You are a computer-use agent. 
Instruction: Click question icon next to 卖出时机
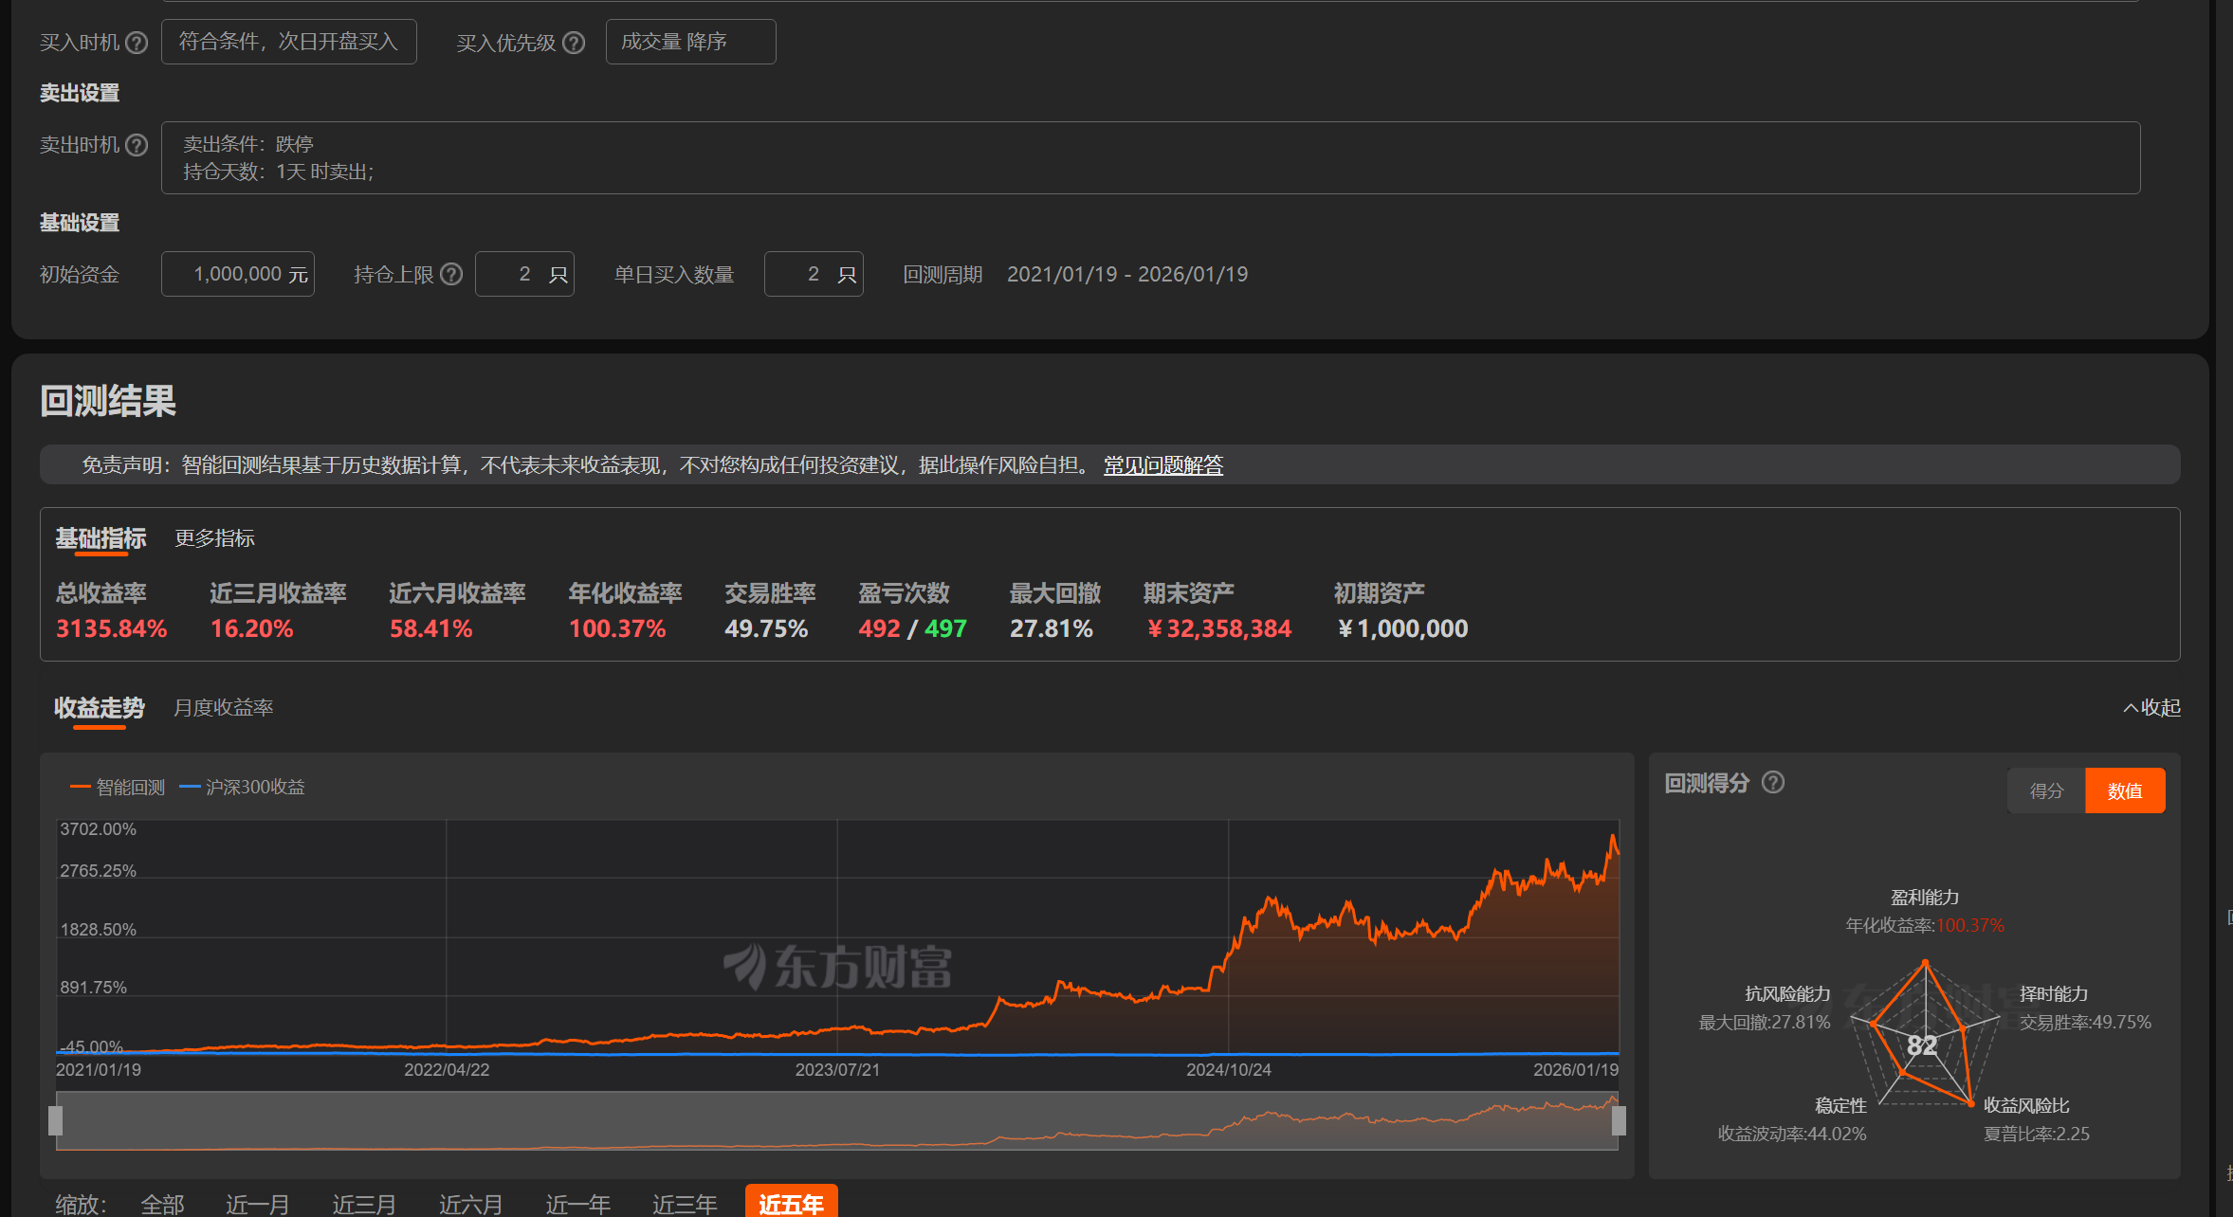[x=137, y=145]
